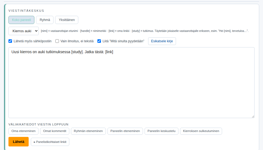Enable Vain ilmoitus, ei tekstiä checkbox
263x150 pixels.
(57, 41)
